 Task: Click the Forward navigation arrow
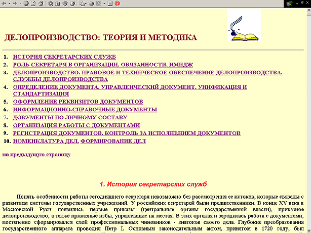coord(15,3)
